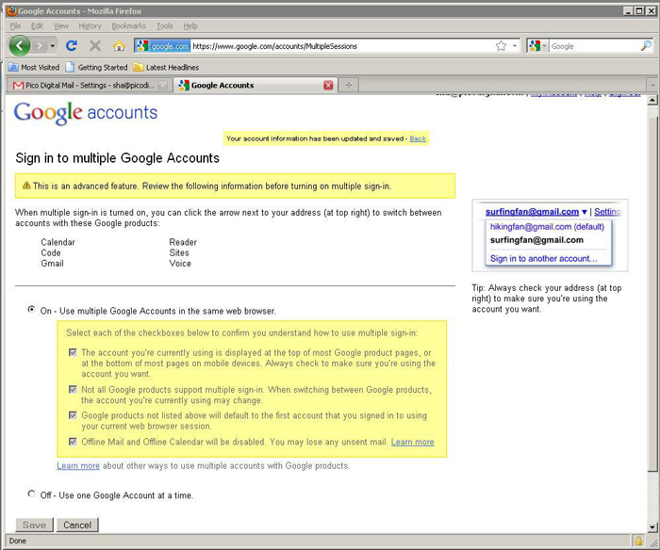Click the warning triangle in advanced feature notice

coord(26,186)
